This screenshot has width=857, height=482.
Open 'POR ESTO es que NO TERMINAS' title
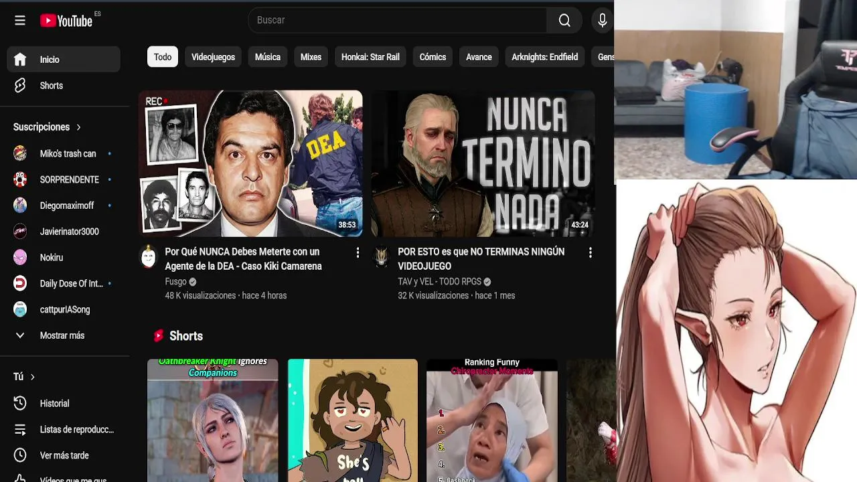(481, 259)
